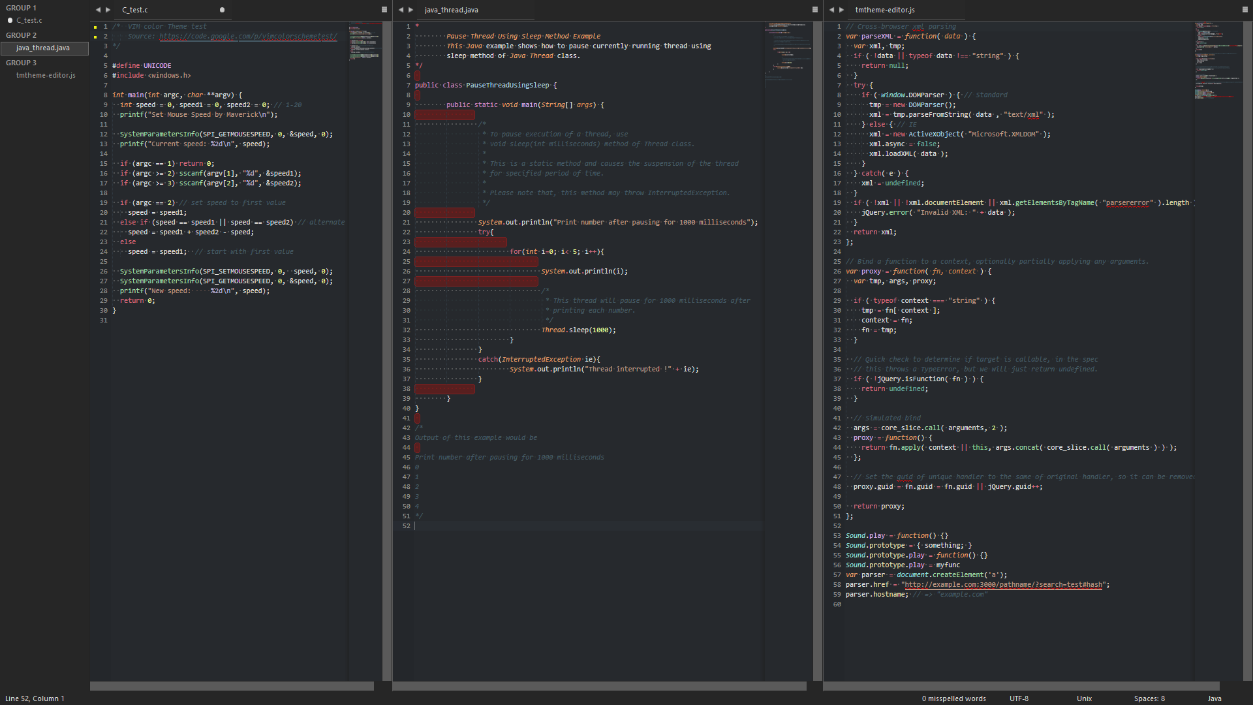Click unsaved dot on C_test.c tab
This screenshot has width=1253, height=705.
222,10
